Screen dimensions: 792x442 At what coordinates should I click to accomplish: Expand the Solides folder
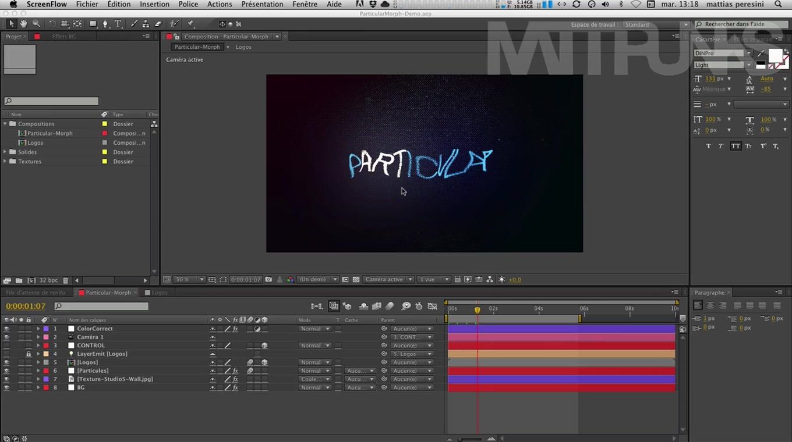[x=5, y=152]
